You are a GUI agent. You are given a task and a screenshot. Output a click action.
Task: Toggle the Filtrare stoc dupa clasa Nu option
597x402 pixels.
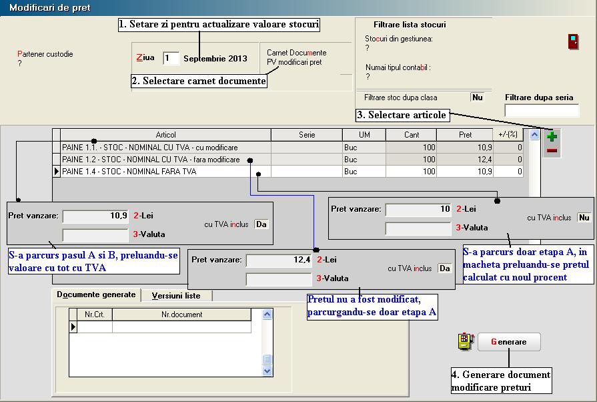point(477,97)
